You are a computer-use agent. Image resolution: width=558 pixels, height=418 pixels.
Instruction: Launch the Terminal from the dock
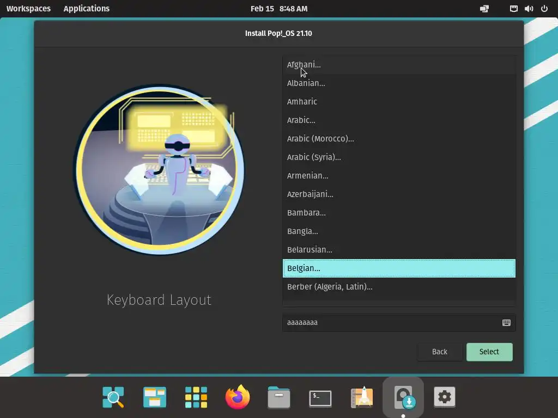click(320, 398)
